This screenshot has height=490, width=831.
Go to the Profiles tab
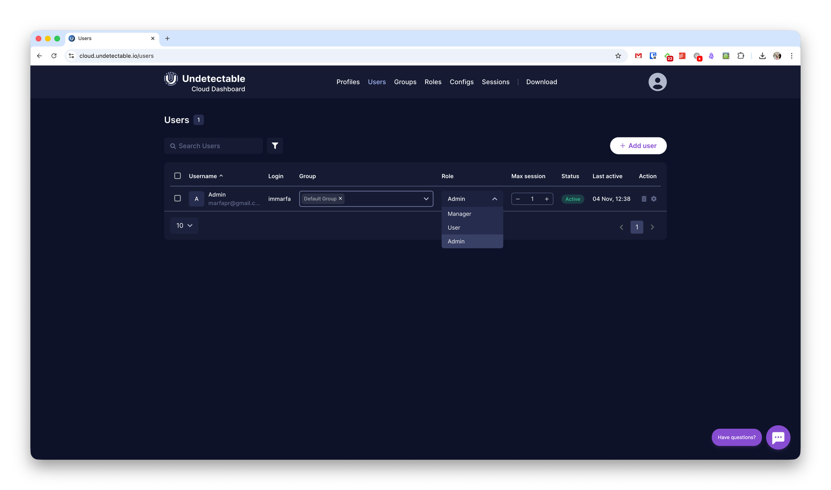348,82
